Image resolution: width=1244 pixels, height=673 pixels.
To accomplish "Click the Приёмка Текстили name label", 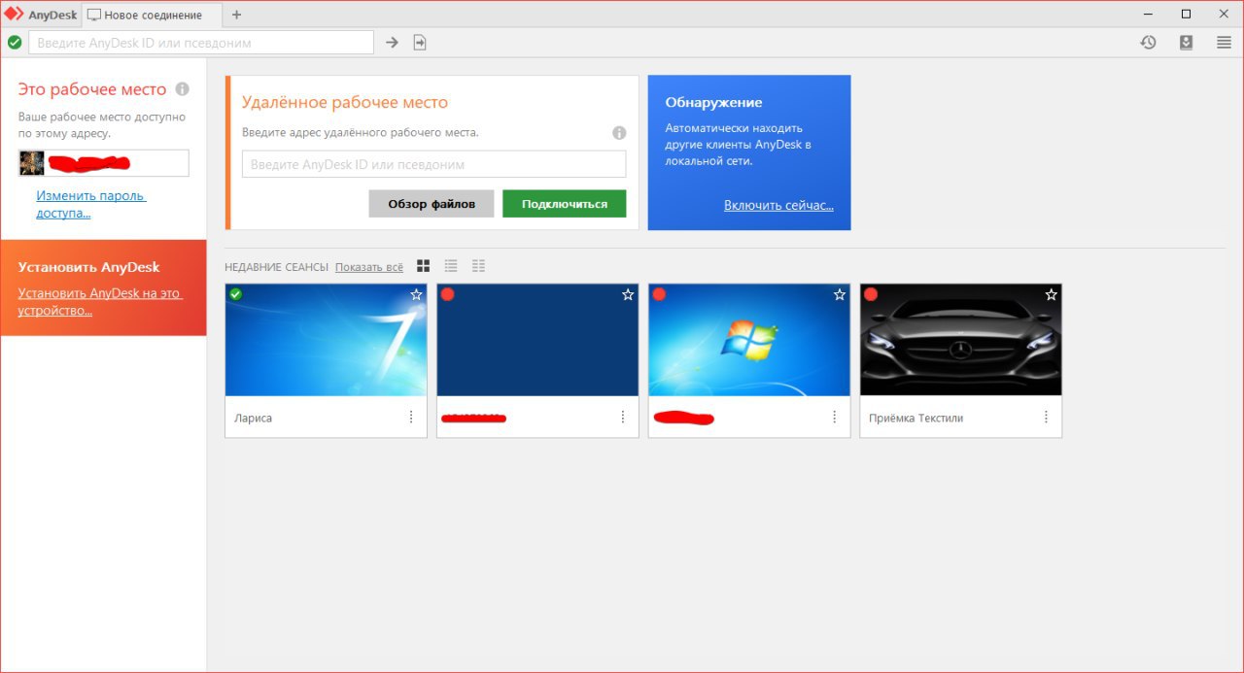I will click(916, 419).
